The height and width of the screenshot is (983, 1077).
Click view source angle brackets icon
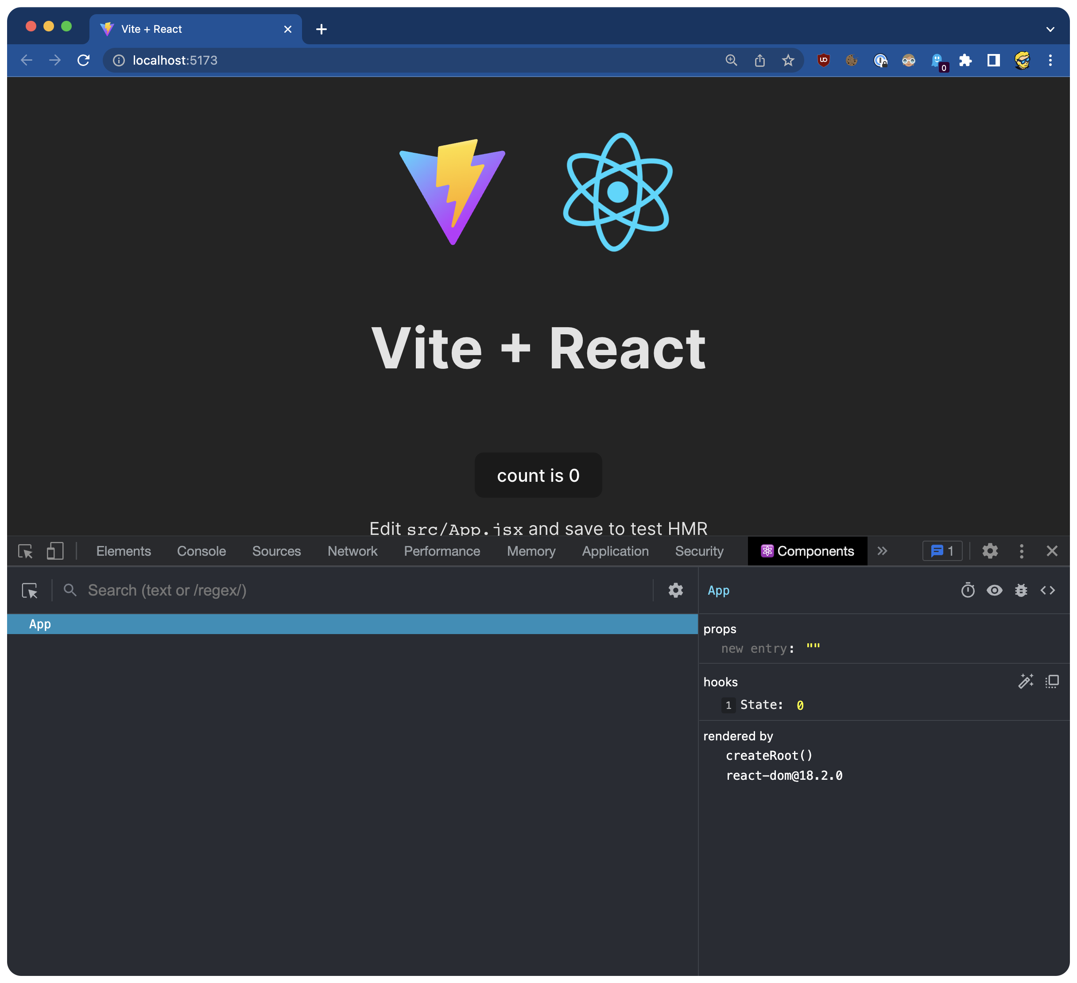coord(1047,590)
